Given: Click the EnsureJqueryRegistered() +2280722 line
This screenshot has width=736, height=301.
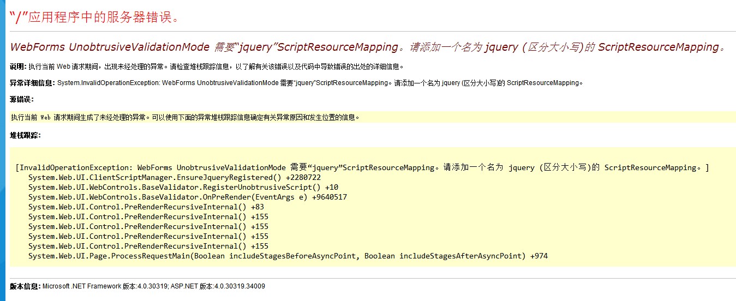Looking at the screenshot, I should (x=175, y=178).
